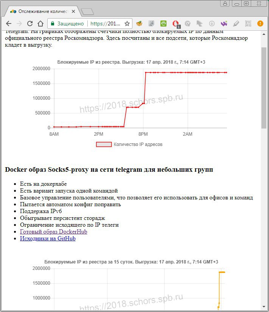
Task: Close the Отслеживание tab
Action: pyautogui.click(x=73, y=11)
